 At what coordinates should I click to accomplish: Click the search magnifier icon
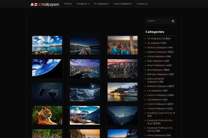[x=173, y=21]
